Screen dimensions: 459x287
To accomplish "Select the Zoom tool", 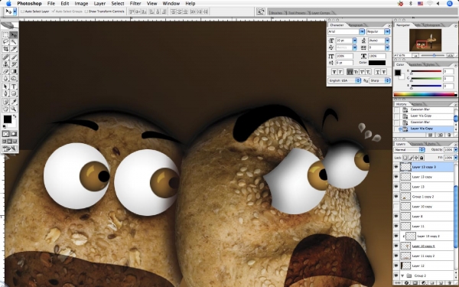I will coord(14,109).
